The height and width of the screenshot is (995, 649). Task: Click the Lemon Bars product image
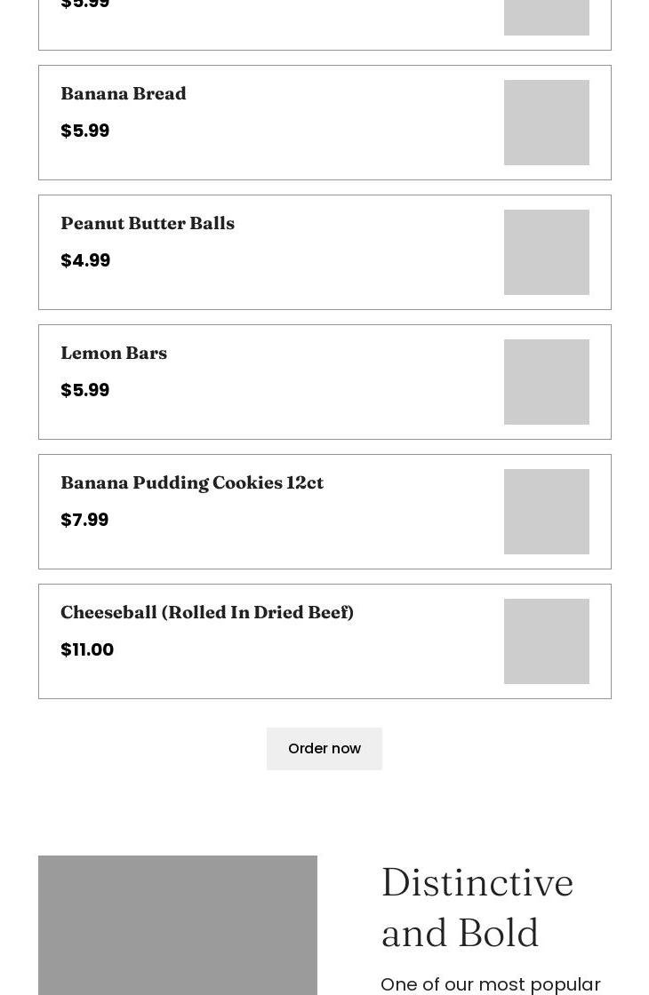click(x=546, y=381)
